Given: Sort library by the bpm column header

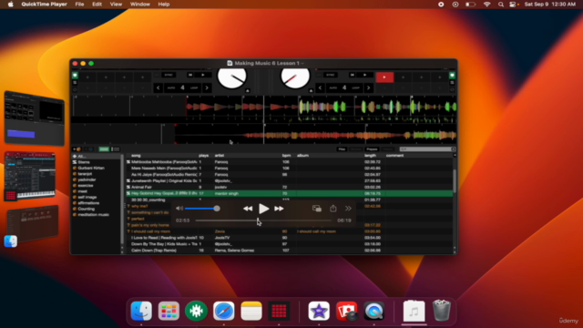Looking at the screenshot, I should [x=286, y=156].
